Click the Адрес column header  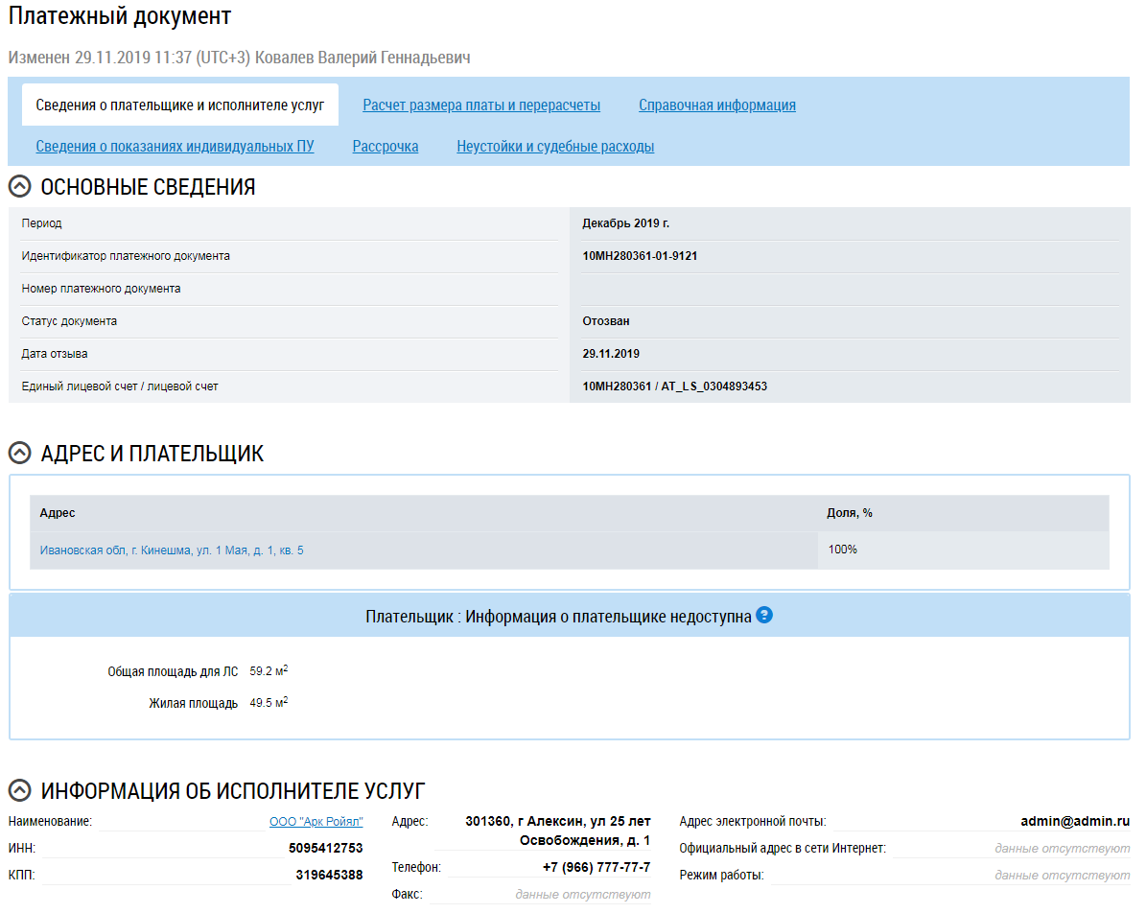point(58,513)
